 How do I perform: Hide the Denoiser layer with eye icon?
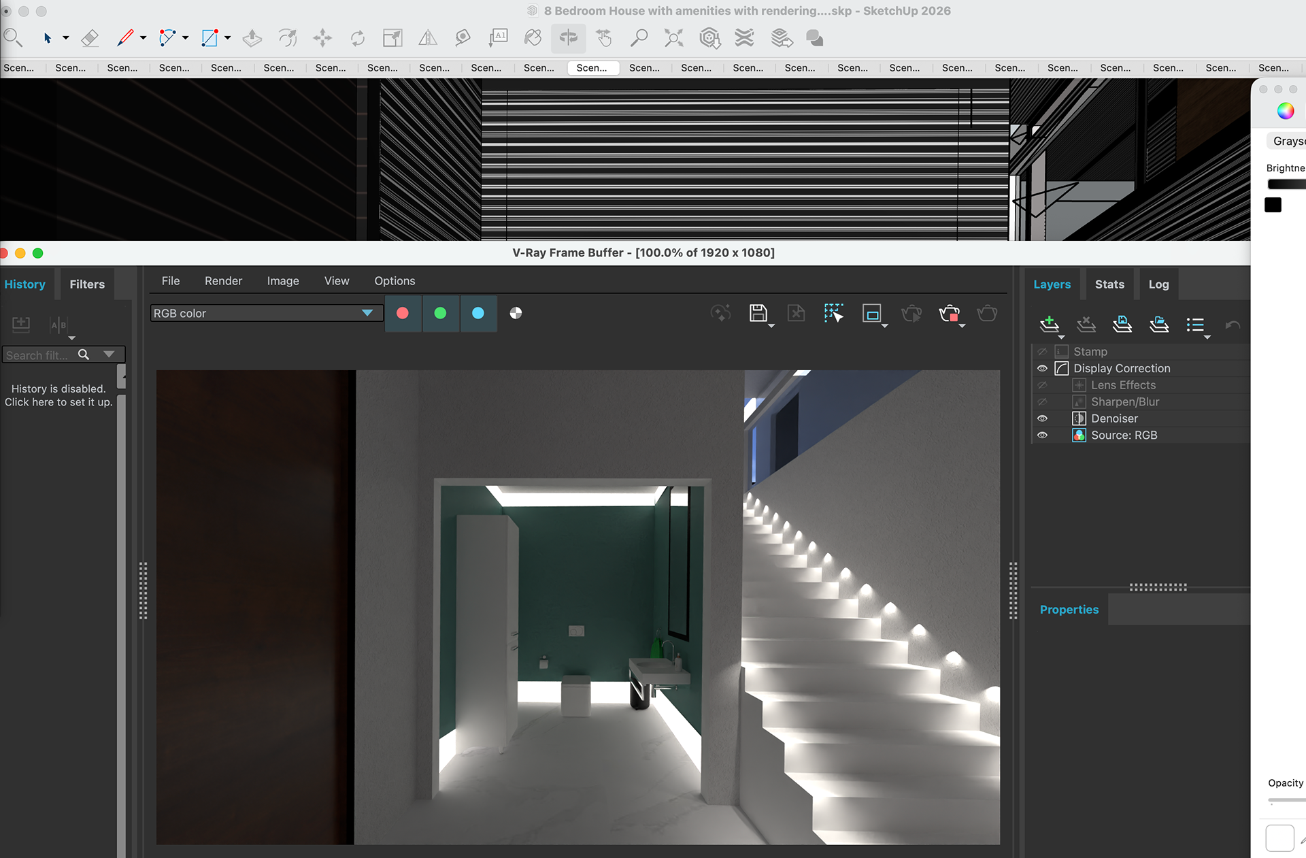1042,418
